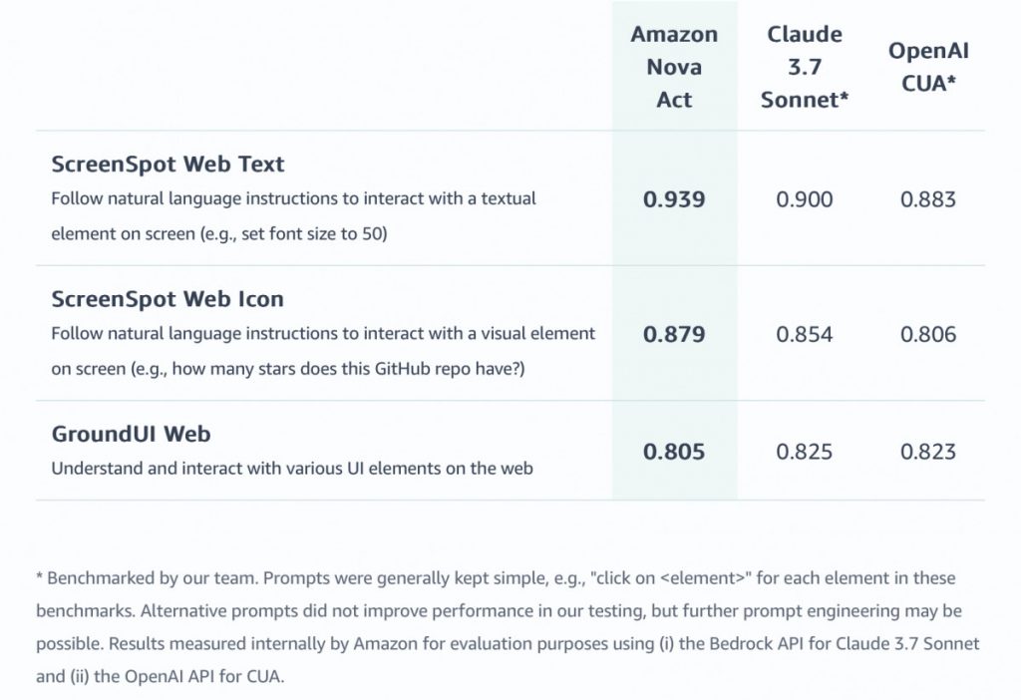Viewport: 1021px width, 700px height.
Task: Select the ScreenSpot Web Icon row title
Action: pos(168,299)
